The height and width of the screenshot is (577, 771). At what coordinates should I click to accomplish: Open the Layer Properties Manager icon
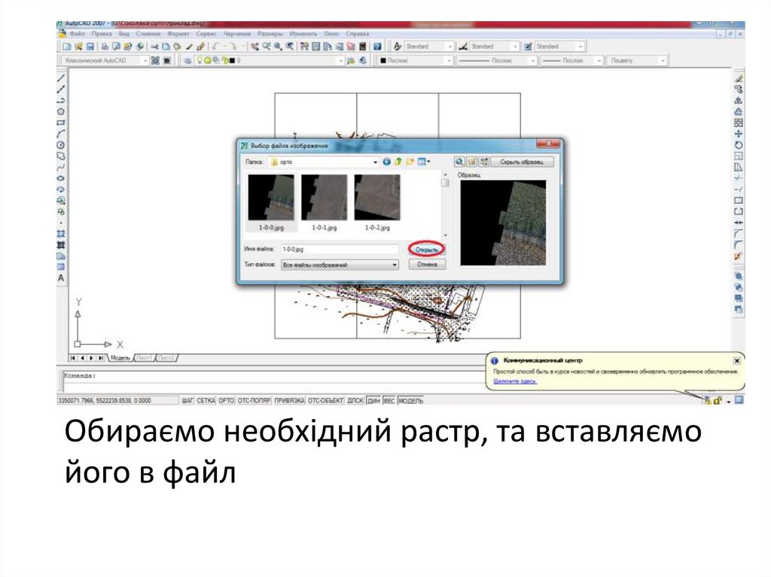pyautogui.click(x=187, y=60)
